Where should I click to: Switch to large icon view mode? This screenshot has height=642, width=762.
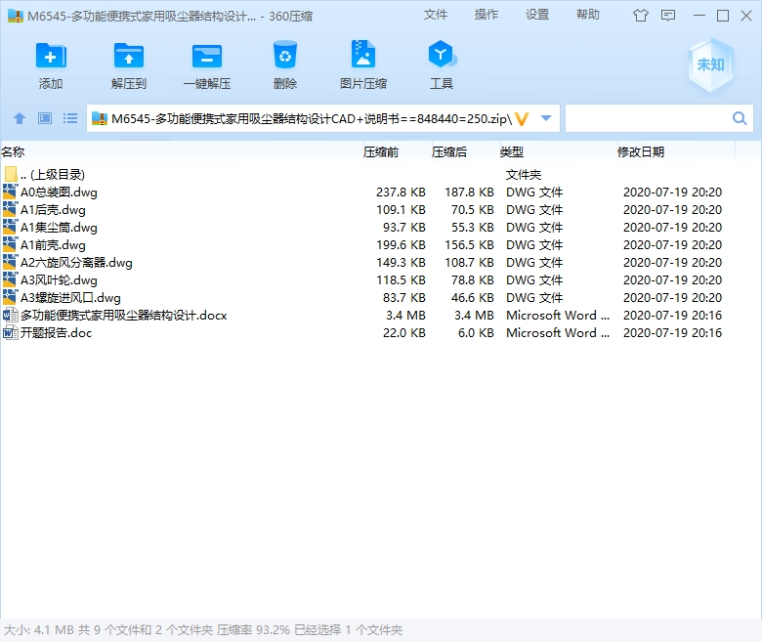click(x=45, y=118)
